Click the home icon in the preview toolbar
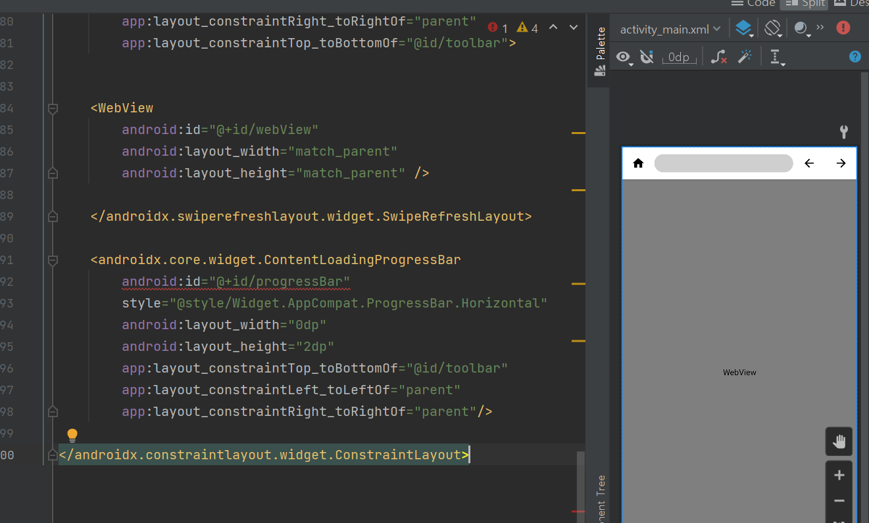Screen dimensions: 869x523 pyautogui.click(x=638, y=163)
